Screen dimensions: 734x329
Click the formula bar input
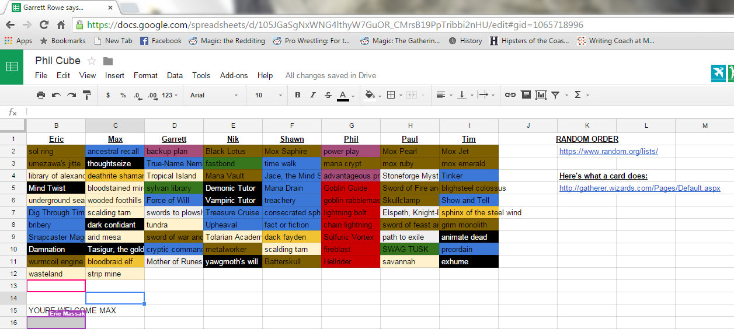coord(380,112)
